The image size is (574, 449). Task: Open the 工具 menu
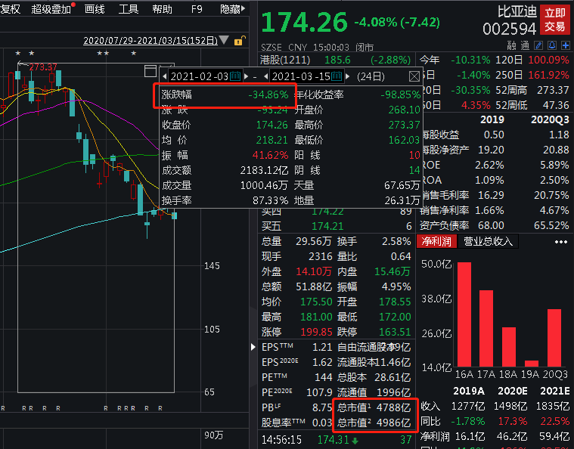128,9
